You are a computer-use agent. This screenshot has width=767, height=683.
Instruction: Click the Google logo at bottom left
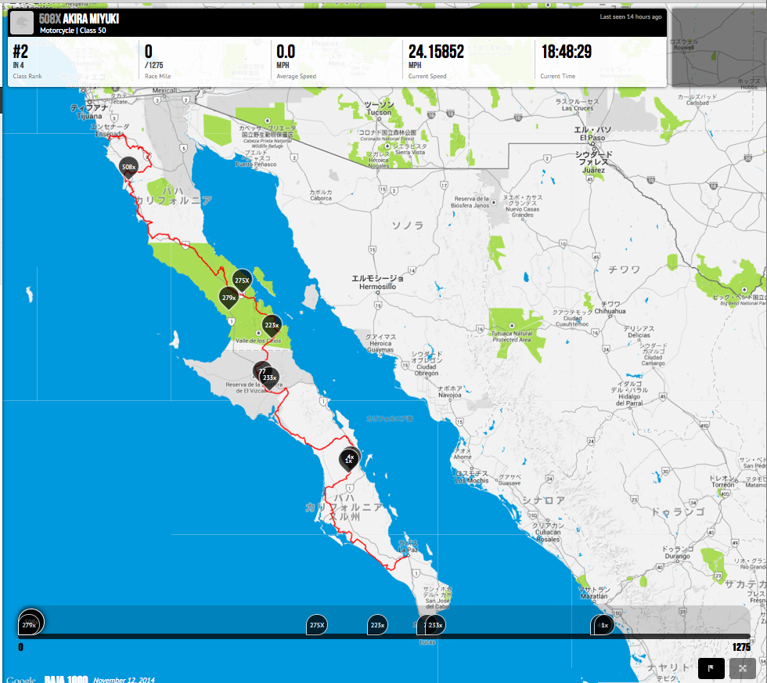[x=21, y=680]
